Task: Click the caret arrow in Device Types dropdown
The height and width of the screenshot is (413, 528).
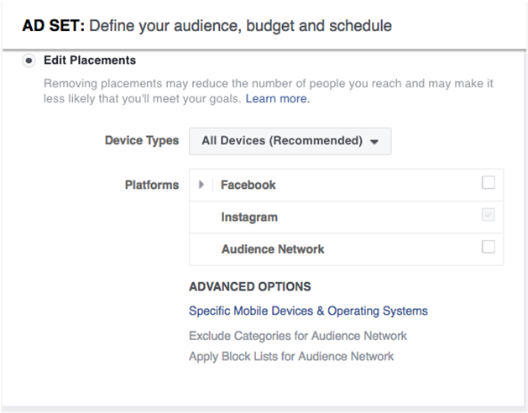Action: click(374, 142)
